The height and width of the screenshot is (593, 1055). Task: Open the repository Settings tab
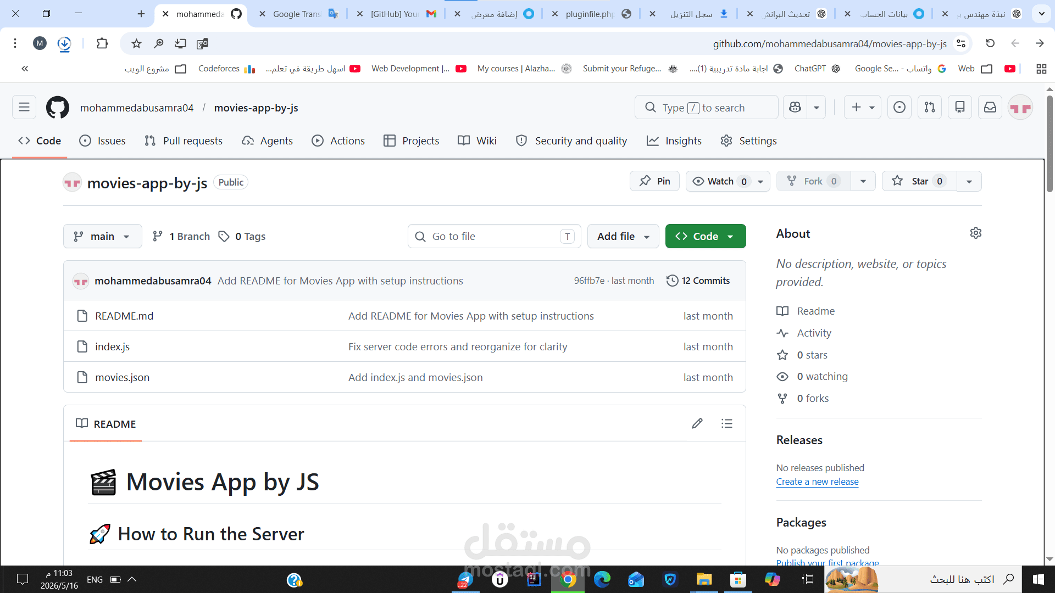coord(749,141)
